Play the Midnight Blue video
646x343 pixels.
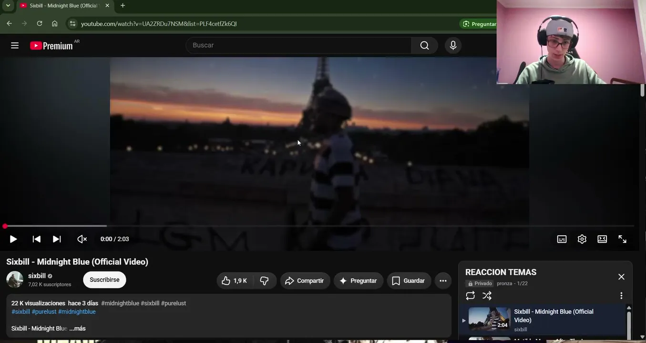[x=13, y=239]
